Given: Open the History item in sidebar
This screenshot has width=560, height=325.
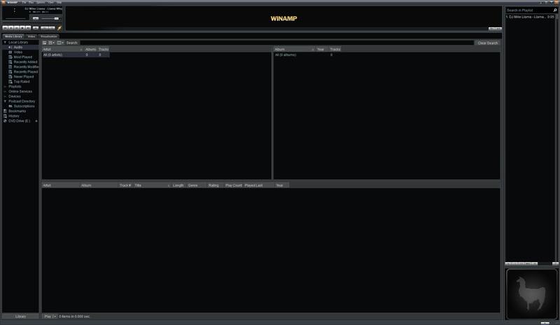Looking at the screenshot, I should tap(14, 116).
